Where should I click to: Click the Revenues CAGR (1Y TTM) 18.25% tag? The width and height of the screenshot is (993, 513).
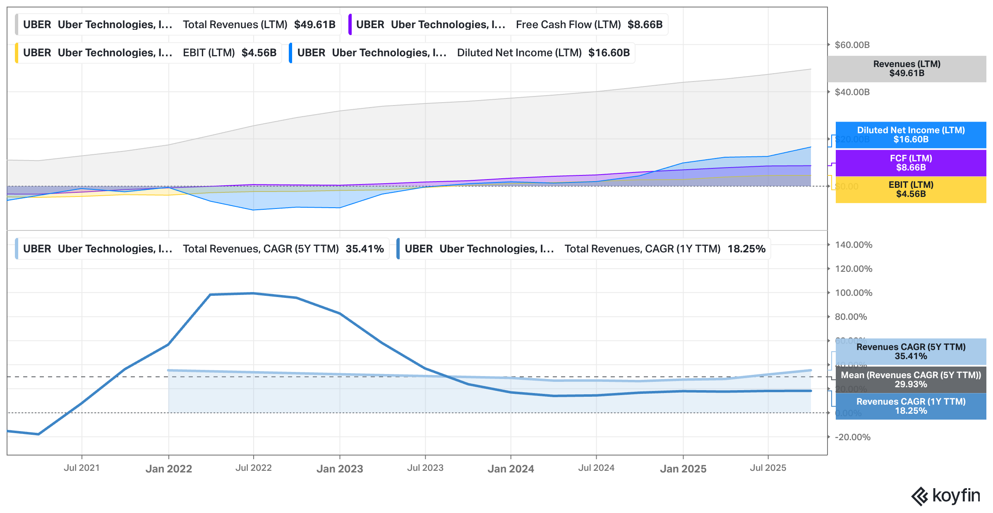coord(911,406)
